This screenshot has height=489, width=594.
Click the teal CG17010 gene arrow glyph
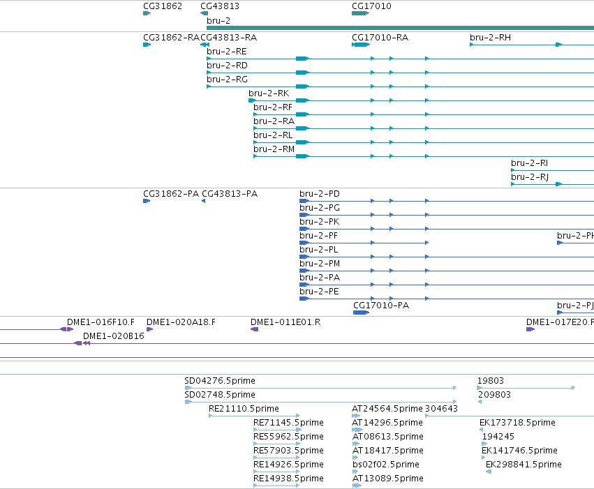[360, 13]
